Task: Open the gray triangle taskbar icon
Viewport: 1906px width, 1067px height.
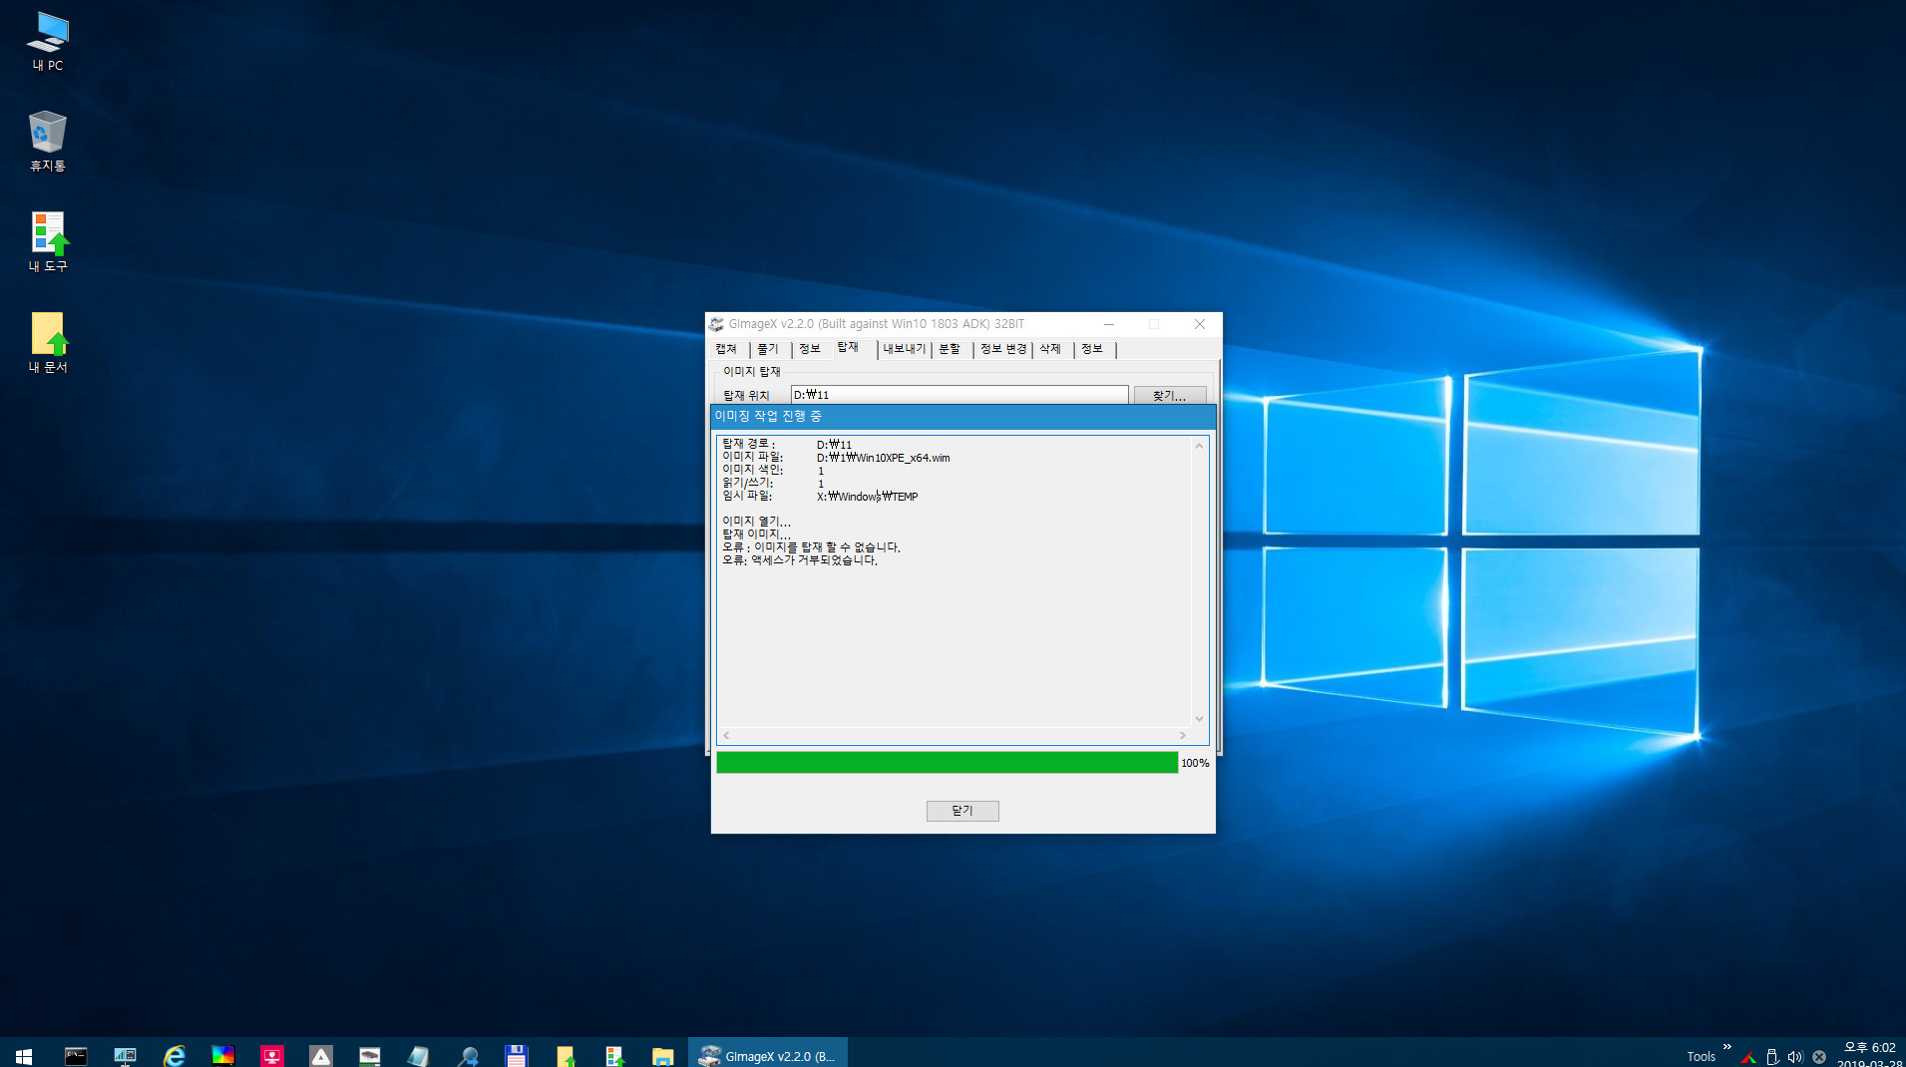Action: click(320, 1055)
